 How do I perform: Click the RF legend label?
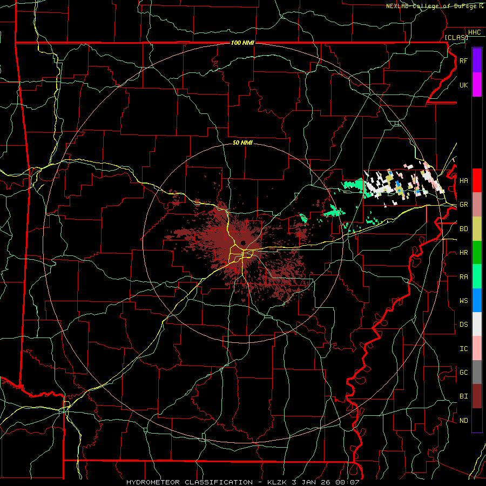click(463, 60)
